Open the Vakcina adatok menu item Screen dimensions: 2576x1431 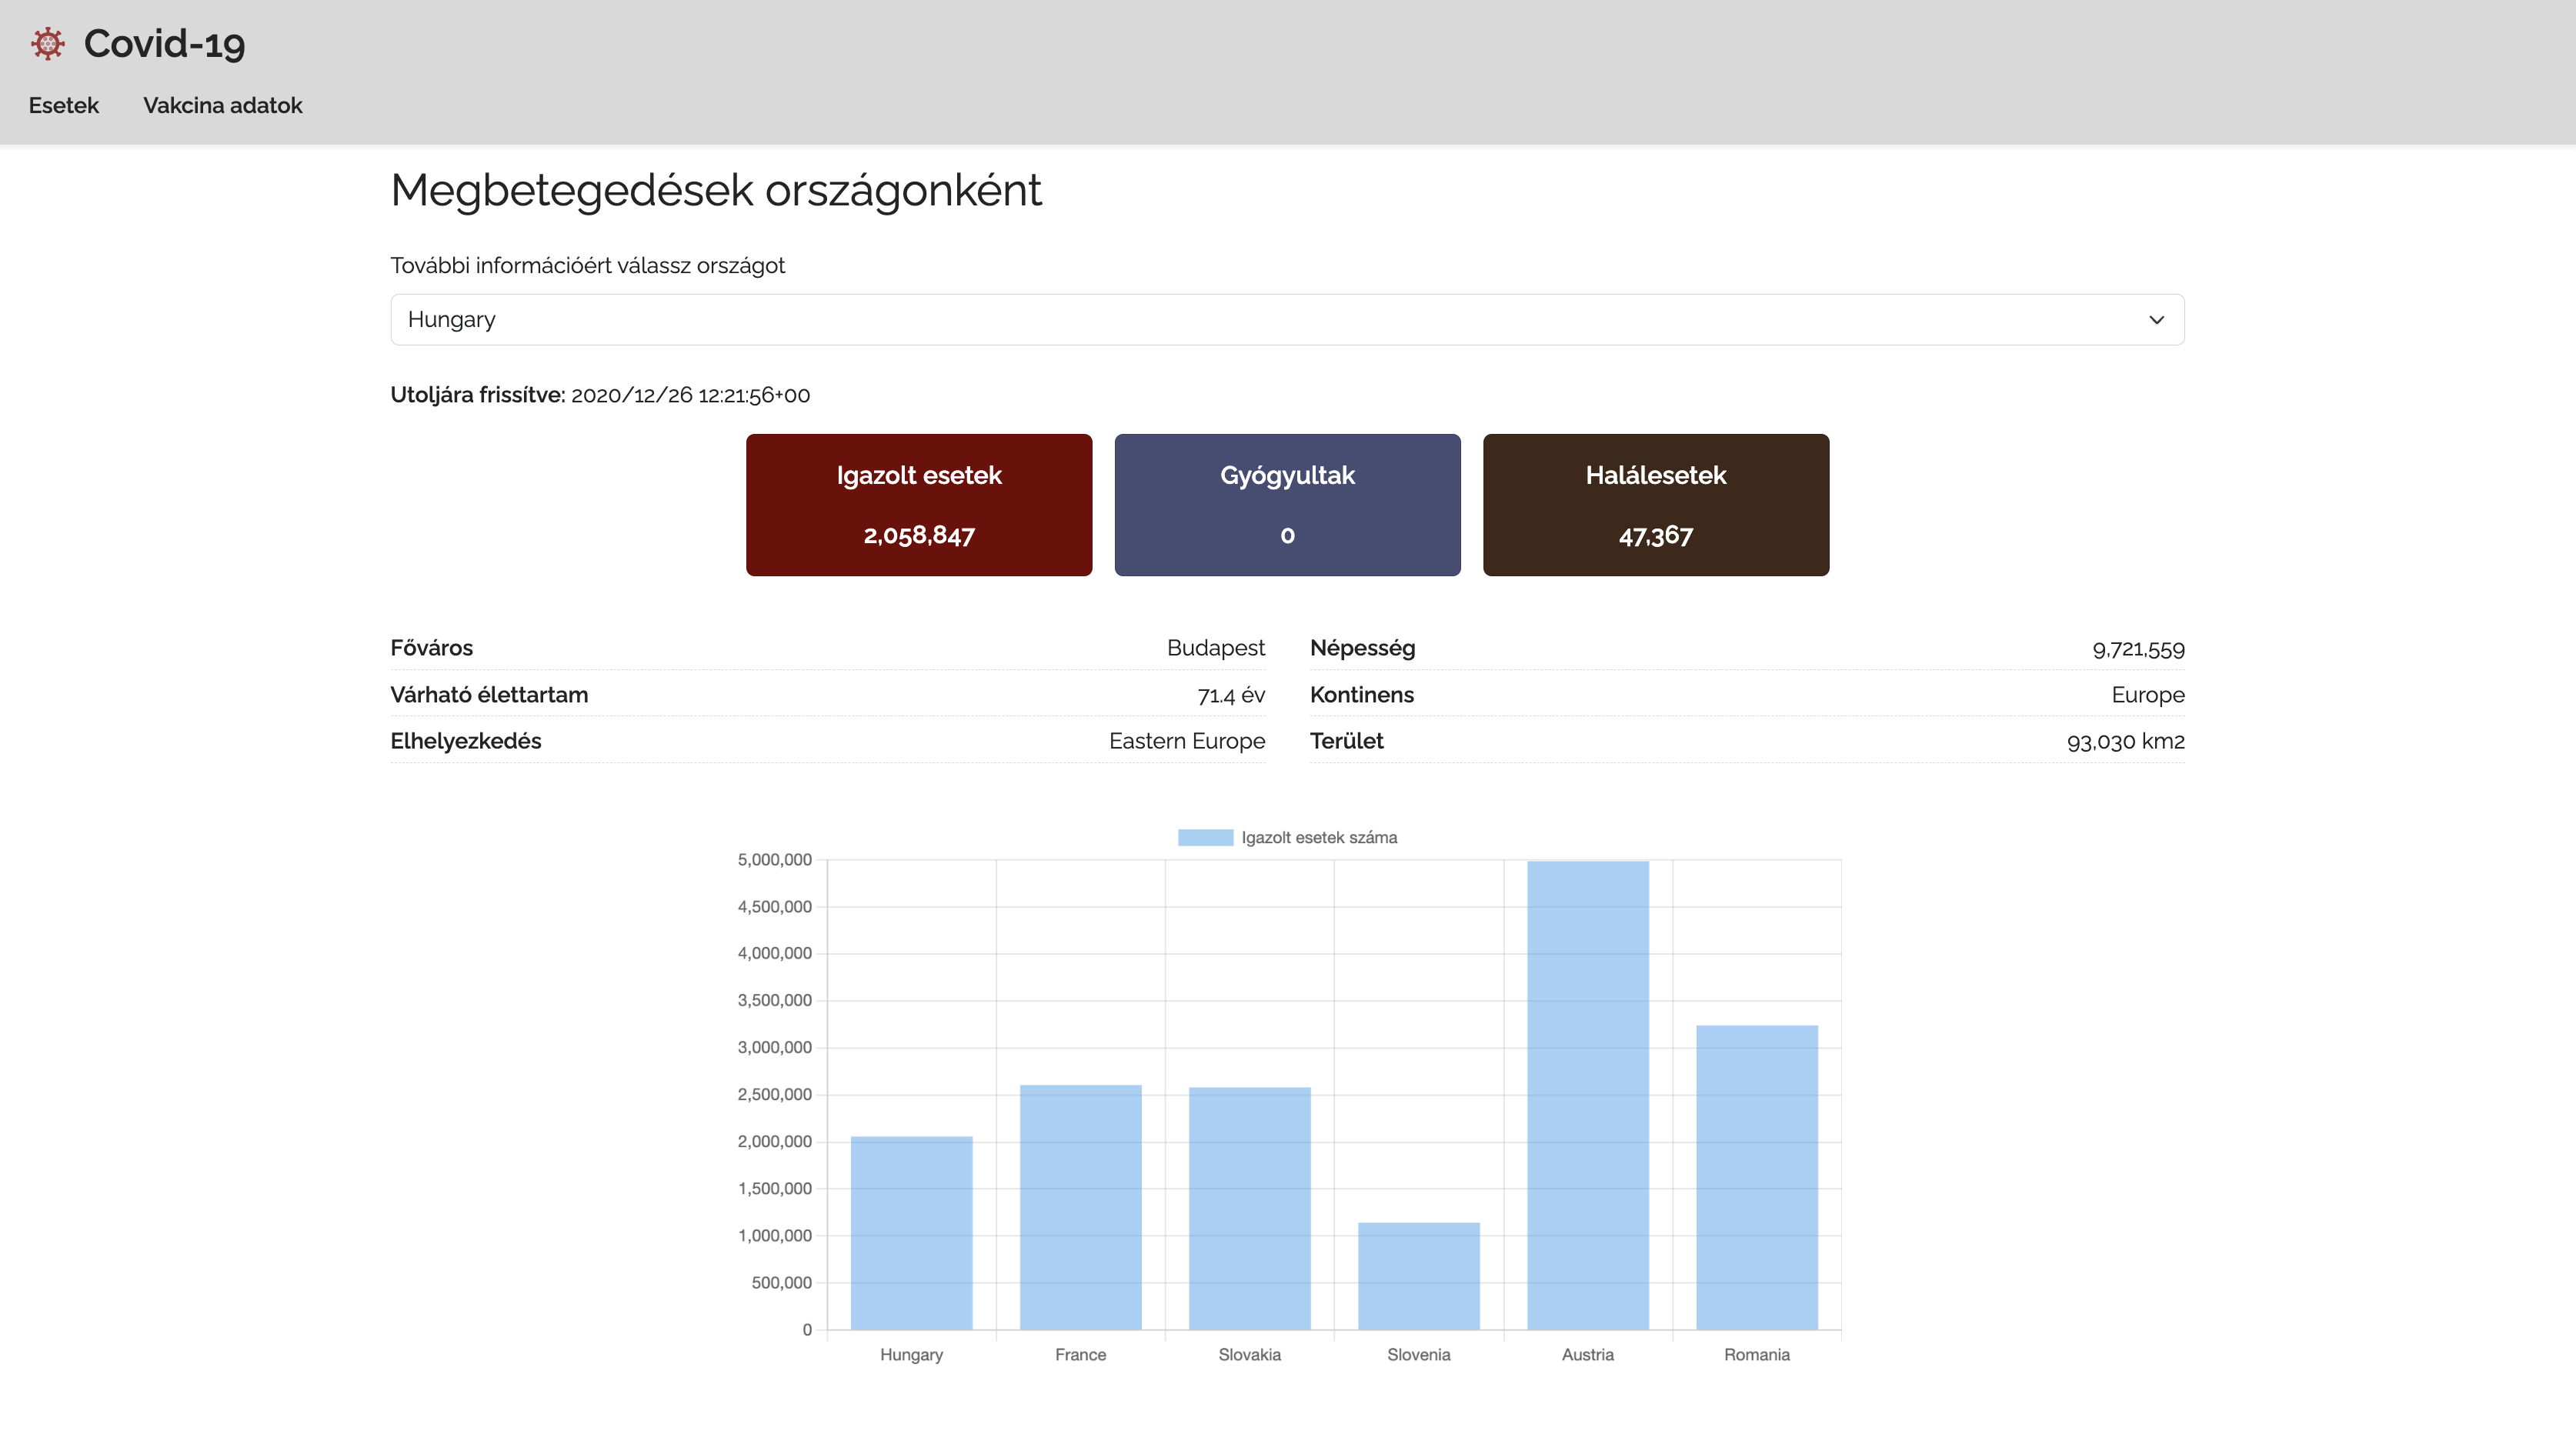click(222, 105)
